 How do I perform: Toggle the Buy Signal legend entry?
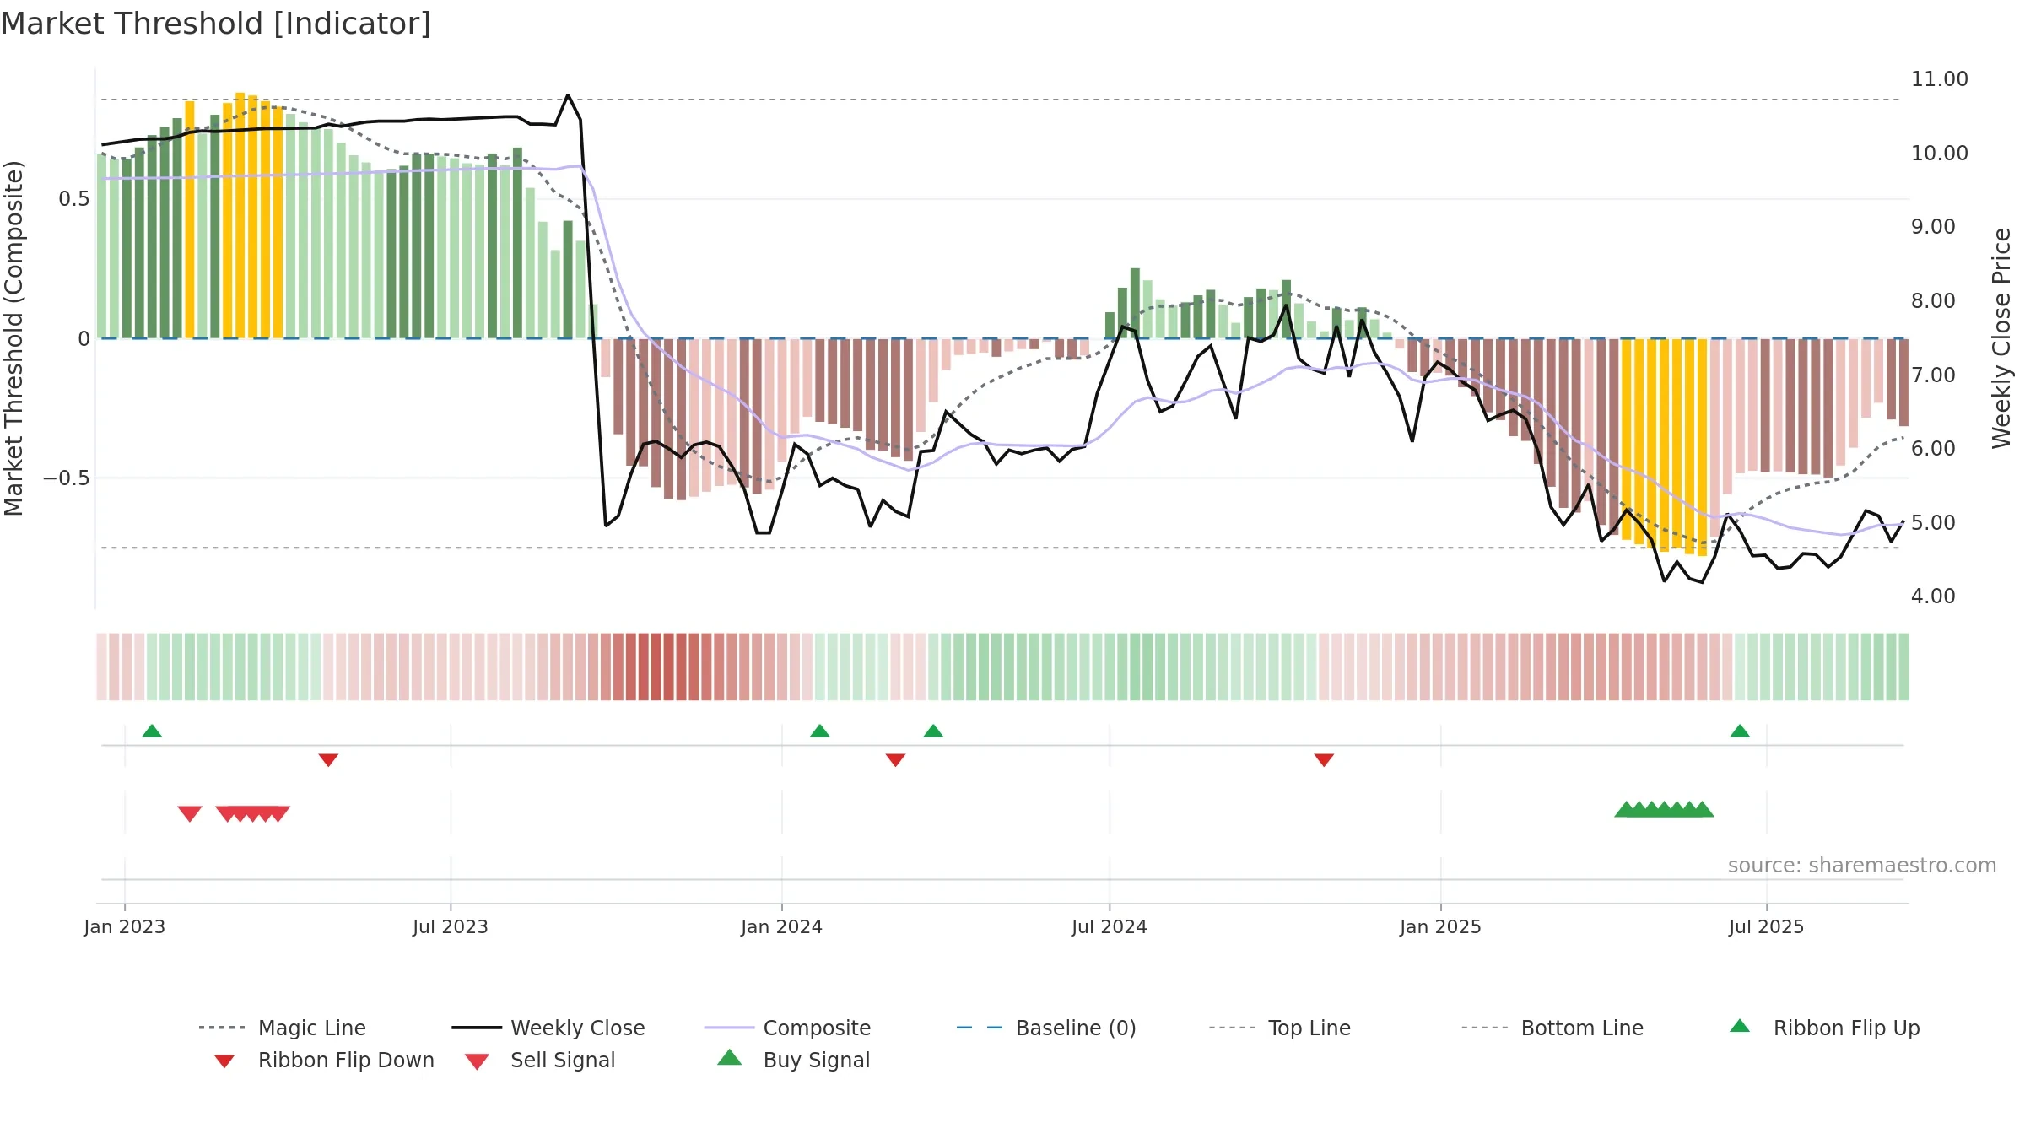coord(793,1060)
